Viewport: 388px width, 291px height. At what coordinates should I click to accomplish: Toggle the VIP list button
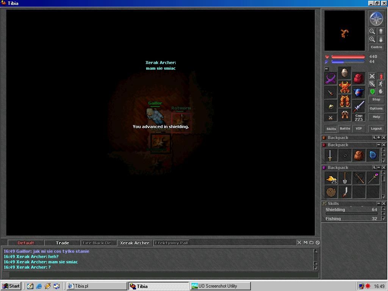(x=358, y=129)
